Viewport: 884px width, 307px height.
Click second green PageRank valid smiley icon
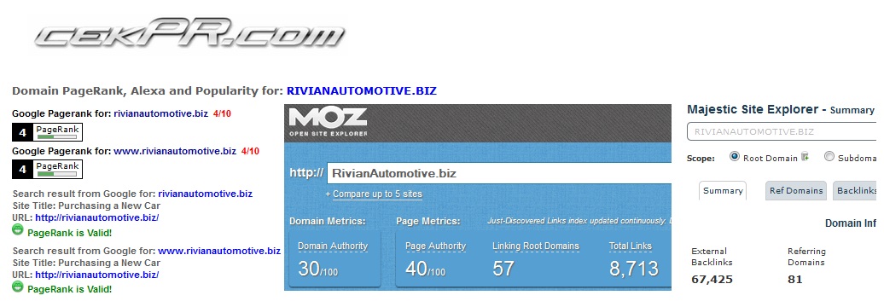click(x=18, y=287)
